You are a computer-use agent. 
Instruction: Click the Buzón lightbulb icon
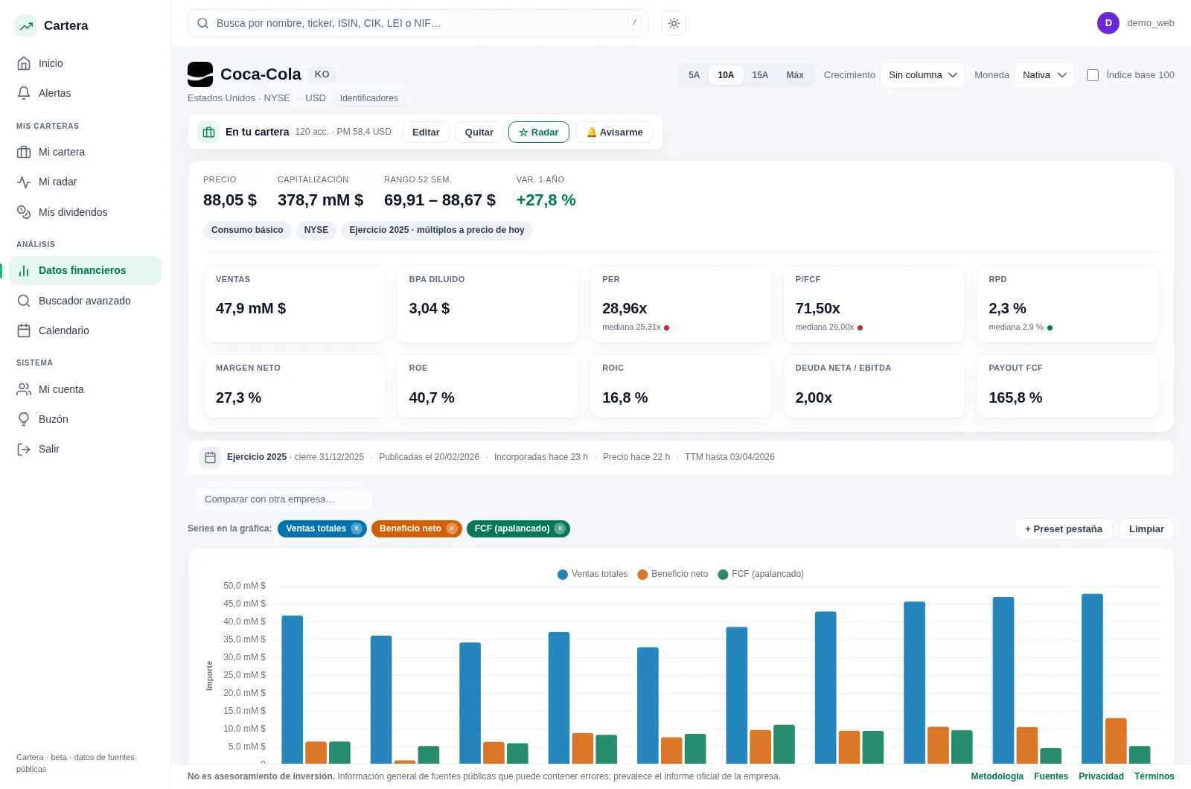[x=24, y=419]
